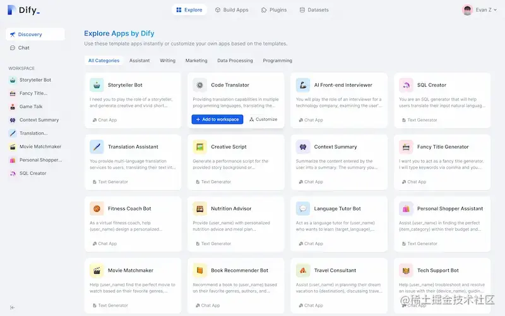Click Context Summary card icon
505x316 pixels.
(303, 147)
